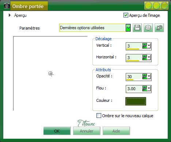171x142 pixels.
Task: Click the randomize parameters dice icon
Action: tap(148, 28)
